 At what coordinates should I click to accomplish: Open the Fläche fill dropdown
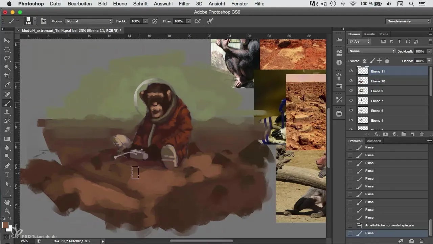pos(429,61)
